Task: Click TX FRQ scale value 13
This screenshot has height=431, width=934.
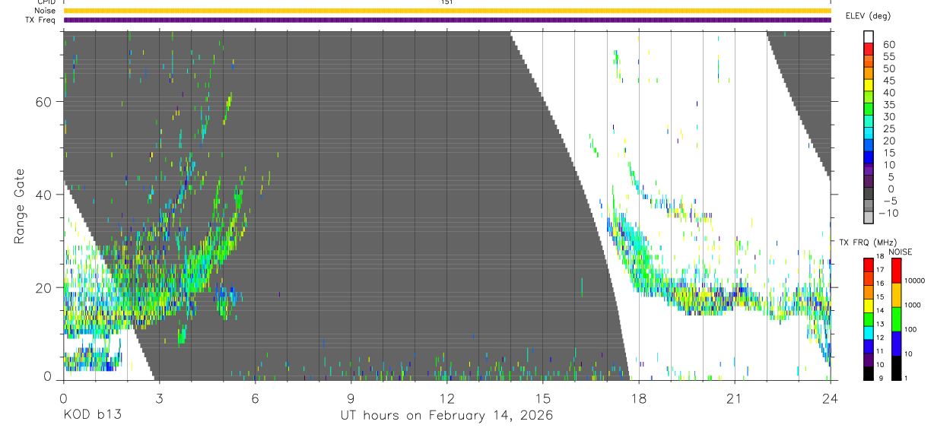Action: pos(882,325)
